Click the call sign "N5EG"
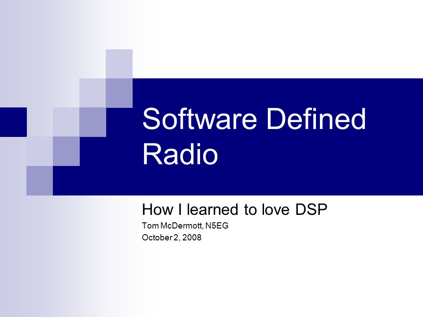 click(x=217, y=225)
